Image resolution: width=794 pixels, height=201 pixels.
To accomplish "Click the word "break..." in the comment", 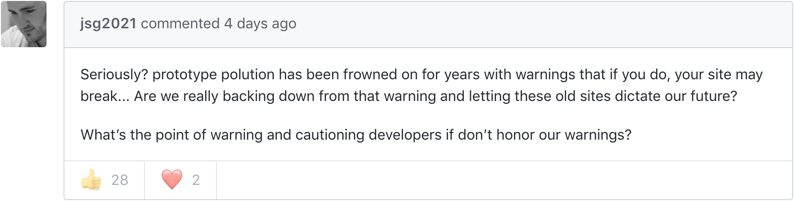I will coord(105,96).
